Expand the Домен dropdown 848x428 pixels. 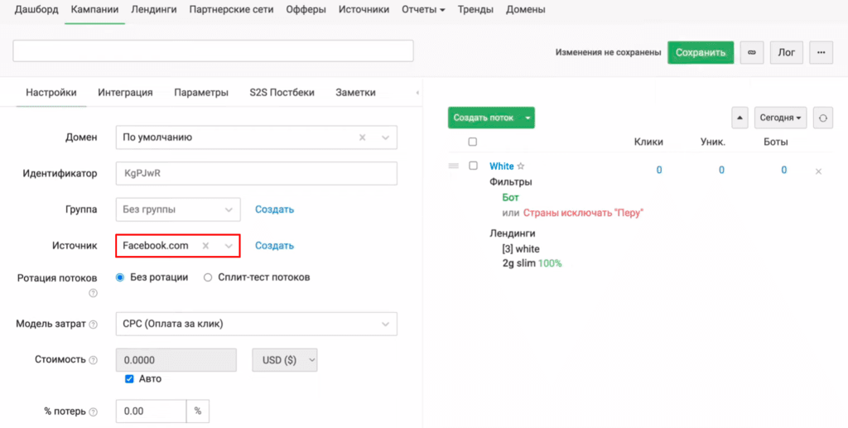385,137
